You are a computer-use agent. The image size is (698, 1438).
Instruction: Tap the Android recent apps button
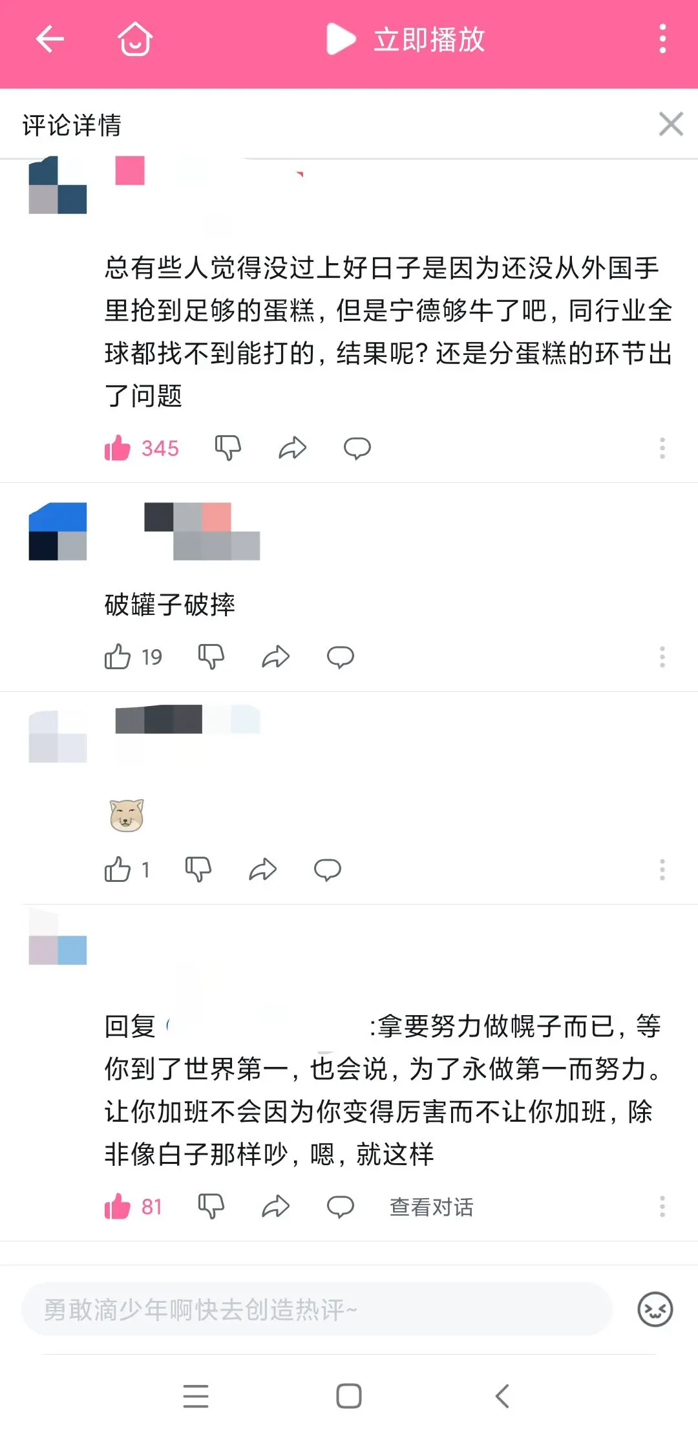196,1396
